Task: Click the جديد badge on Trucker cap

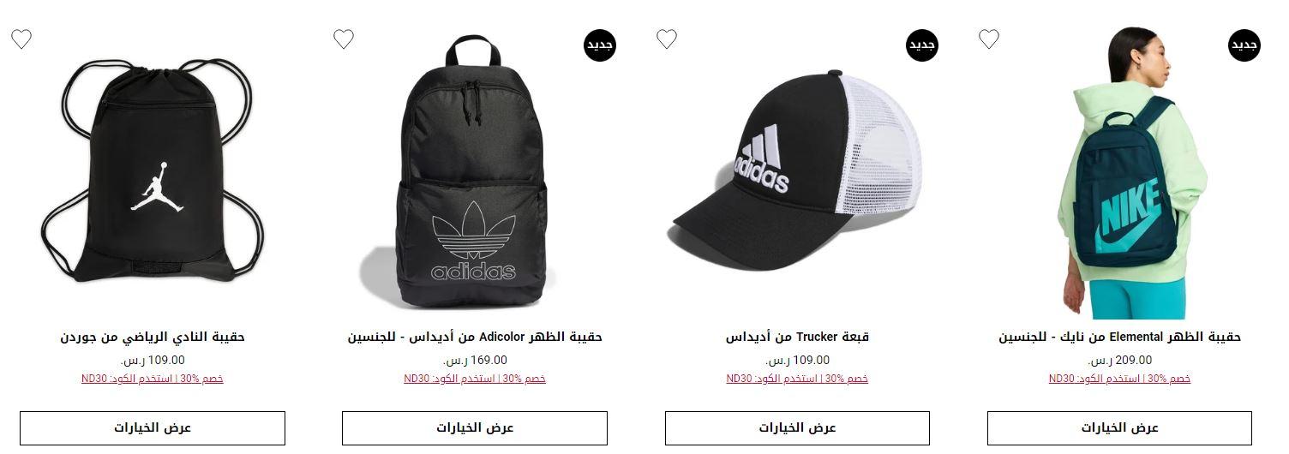Action: [922, 45]
